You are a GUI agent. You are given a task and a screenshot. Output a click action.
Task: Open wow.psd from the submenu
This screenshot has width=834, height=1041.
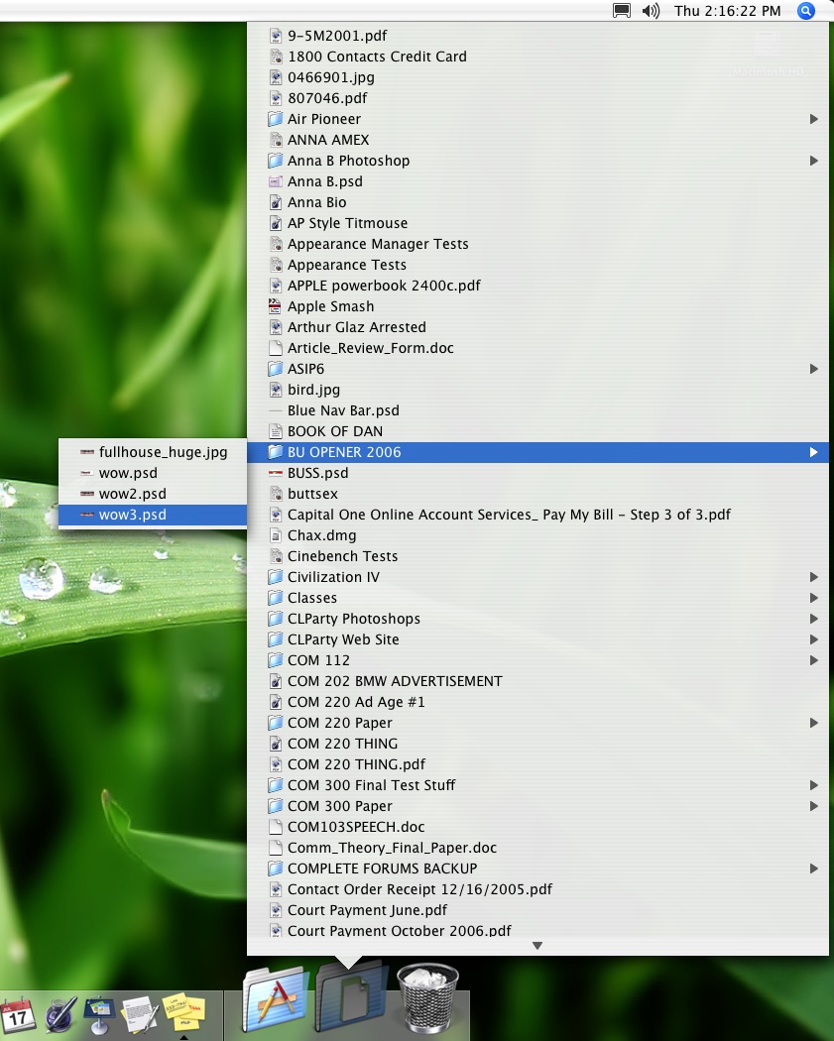[x=153, y=473]
